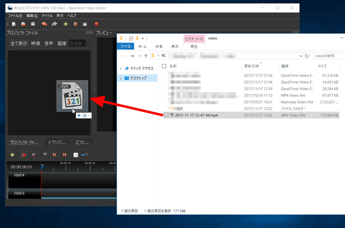
Task: Select 画像 filter in project files
Action: coord(62,44)
